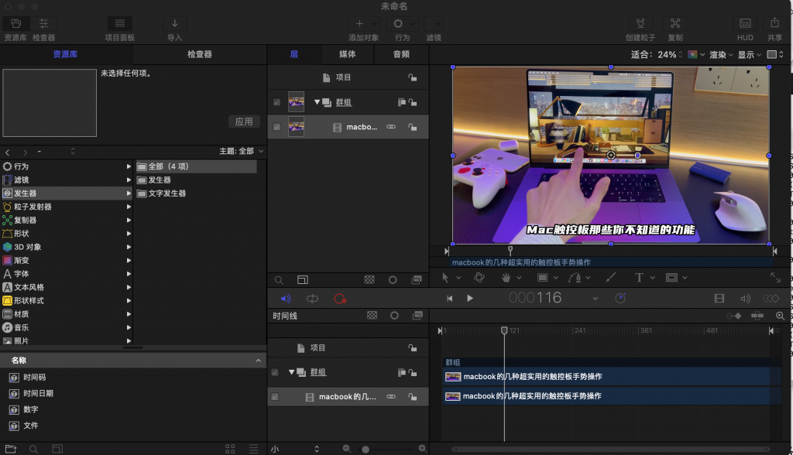Select the Rectangle shape tool
This screenshot has height=455, width=793.
(x=543, y=277)
